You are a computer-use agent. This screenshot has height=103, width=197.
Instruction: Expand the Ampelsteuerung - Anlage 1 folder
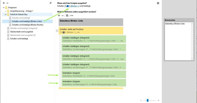6,11
